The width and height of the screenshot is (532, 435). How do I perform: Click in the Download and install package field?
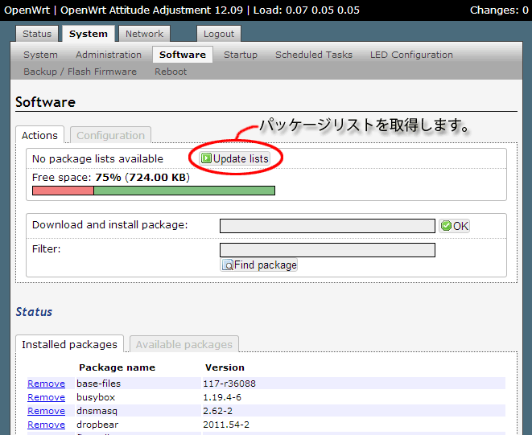[x=328, y=226]
